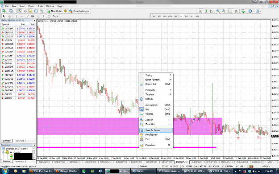The width and height of the screenshot is (279, 174).
Task: Open the iTunes taskbar button
Action: (143, 171)
